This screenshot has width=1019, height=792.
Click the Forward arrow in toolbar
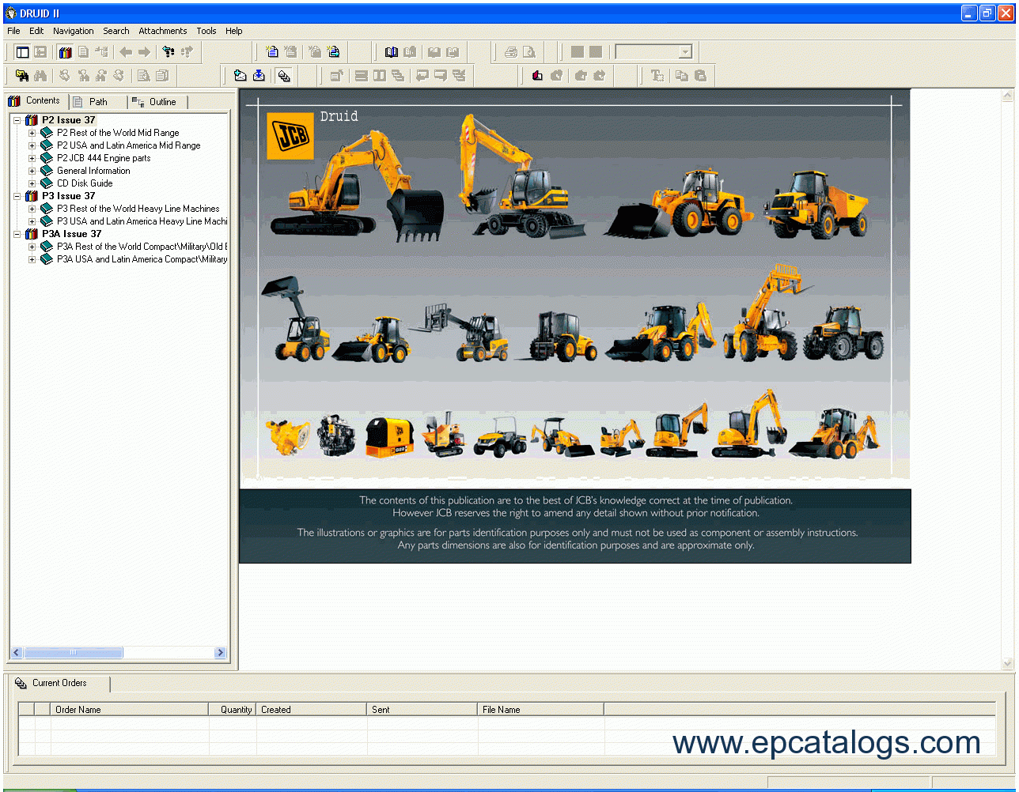coord(144,52)
